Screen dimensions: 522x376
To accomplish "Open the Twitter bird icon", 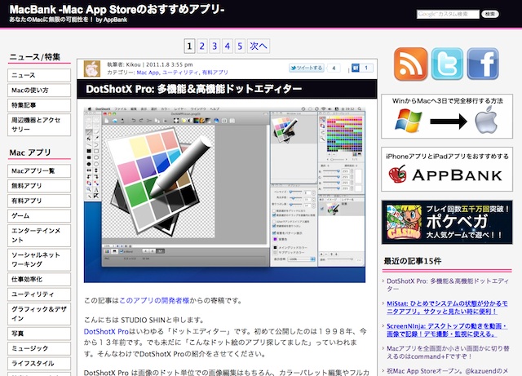I will 447,64.
